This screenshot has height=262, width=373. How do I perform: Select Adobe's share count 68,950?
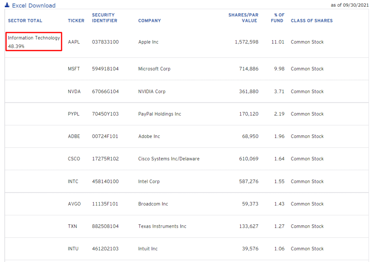pyautogui.click(x=250, y=136)
